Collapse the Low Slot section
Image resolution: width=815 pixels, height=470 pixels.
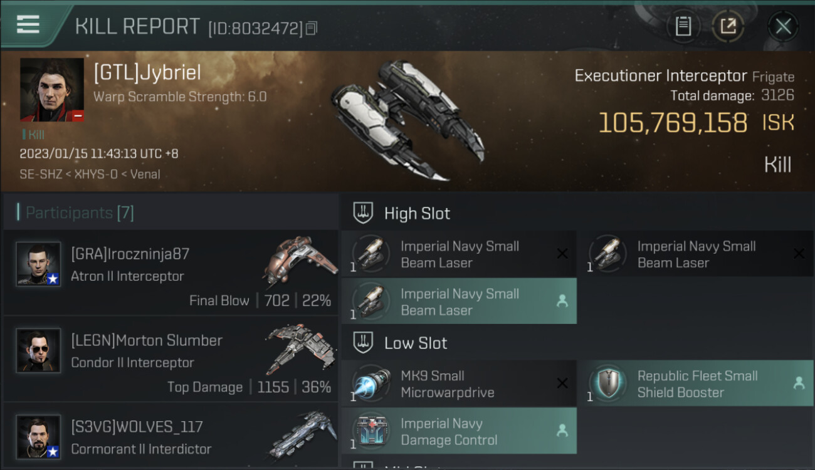pos(415,343)
